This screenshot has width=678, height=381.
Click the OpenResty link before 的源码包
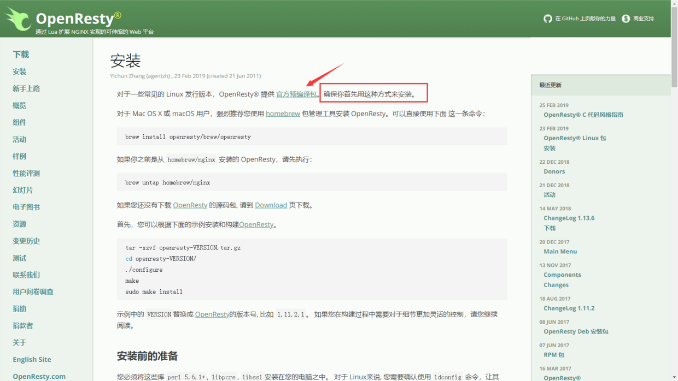click(190, 205)
